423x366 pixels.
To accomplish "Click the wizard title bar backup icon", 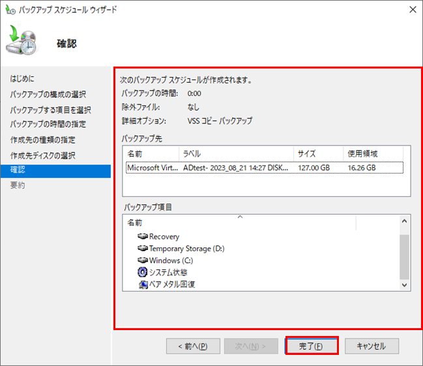I will coord(10,10).
